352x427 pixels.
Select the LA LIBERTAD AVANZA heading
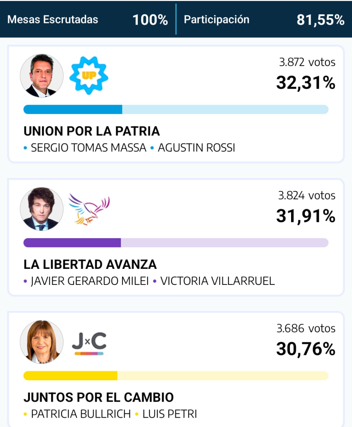pyautogui.click(x=90, y=265)
